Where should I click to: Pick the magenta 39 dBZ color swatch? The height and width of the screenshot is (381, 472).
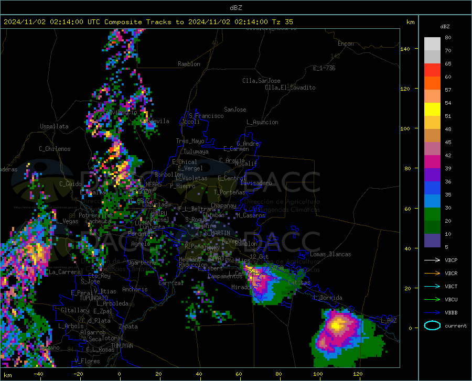[x=432, y=162]
